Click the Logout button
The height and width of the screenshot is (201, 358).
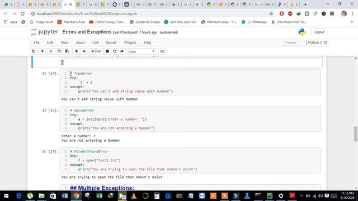319,32
